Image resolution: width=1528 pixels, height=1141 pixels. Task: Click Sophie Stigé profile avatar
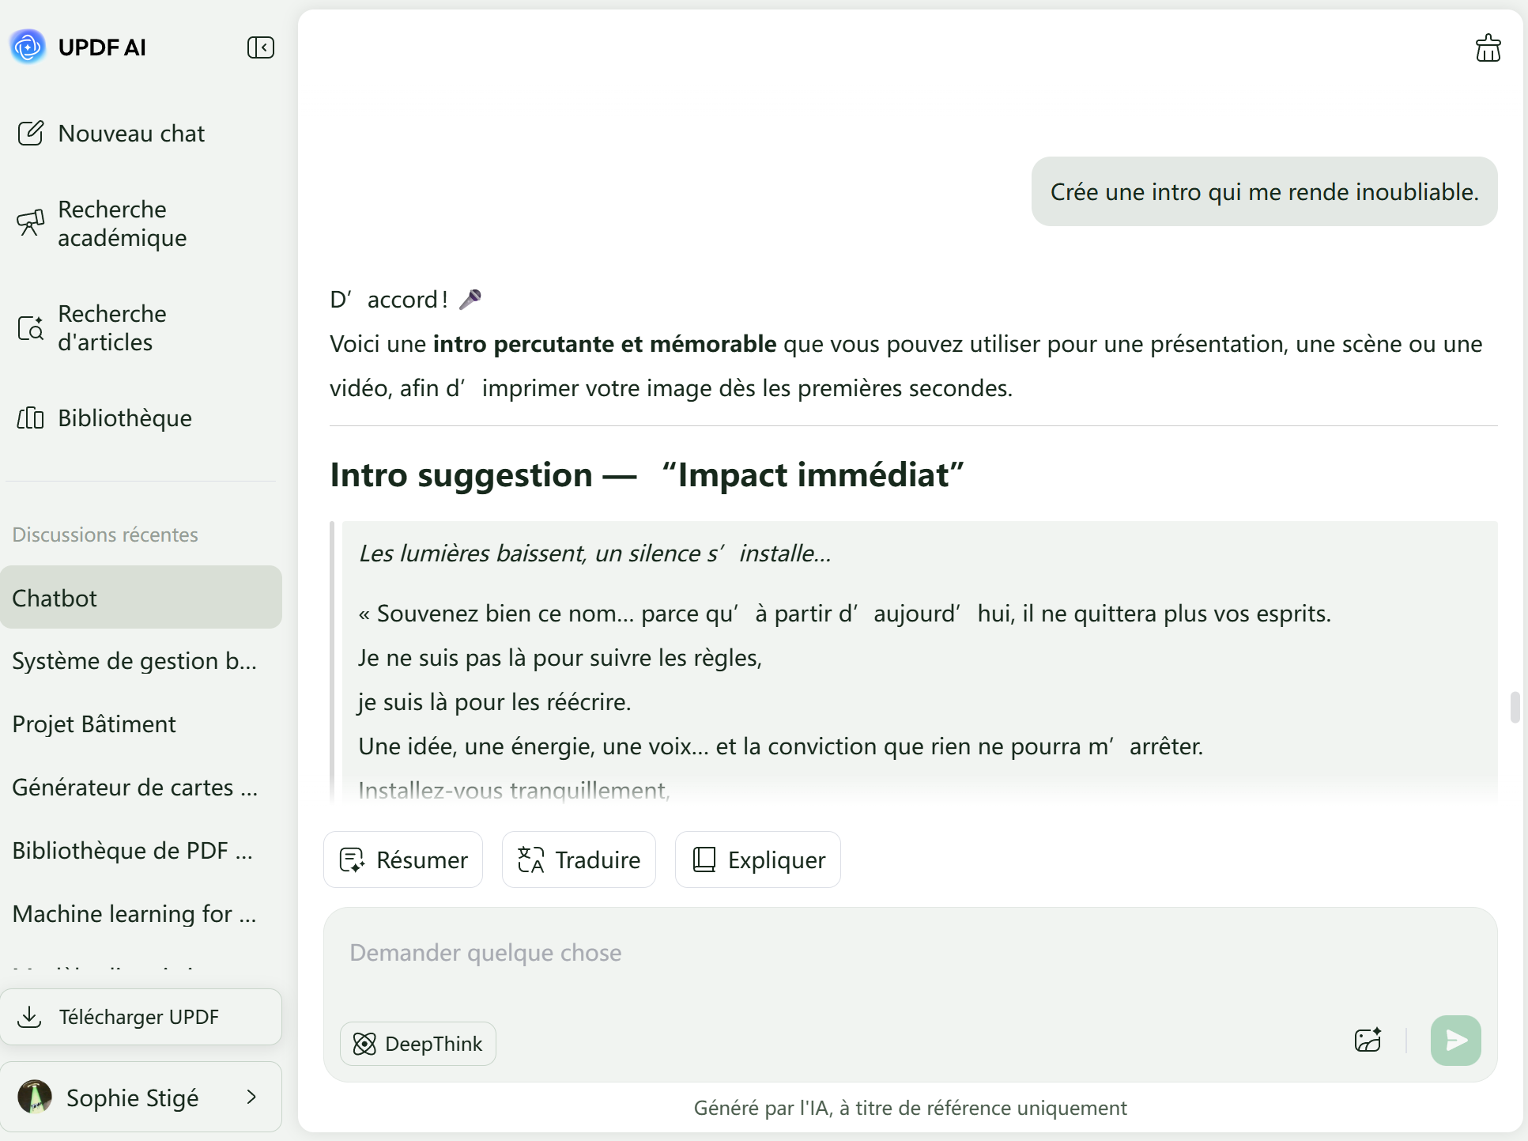point(35,1097)
